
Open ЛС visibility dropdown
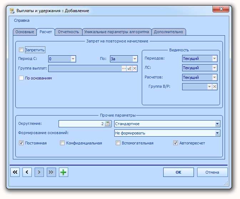214,68
